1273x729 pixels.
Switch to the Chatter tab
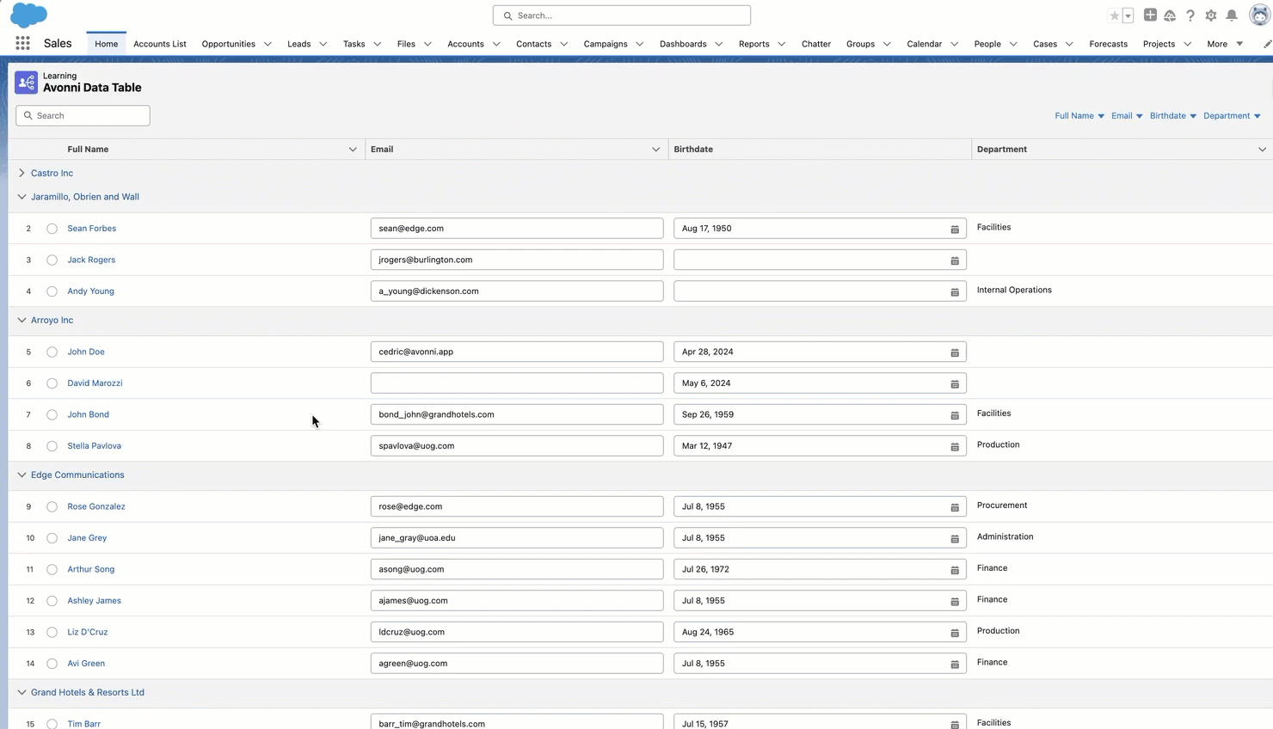tap(816, 44)
